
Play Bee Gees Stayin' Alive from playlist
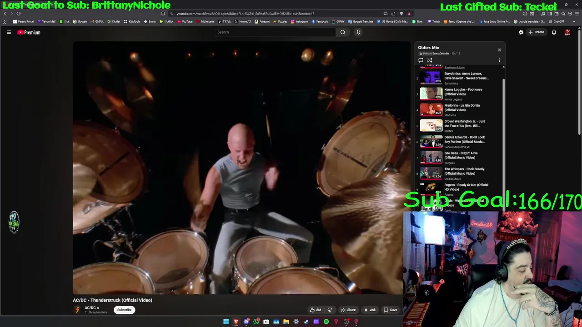pos(459,158)
